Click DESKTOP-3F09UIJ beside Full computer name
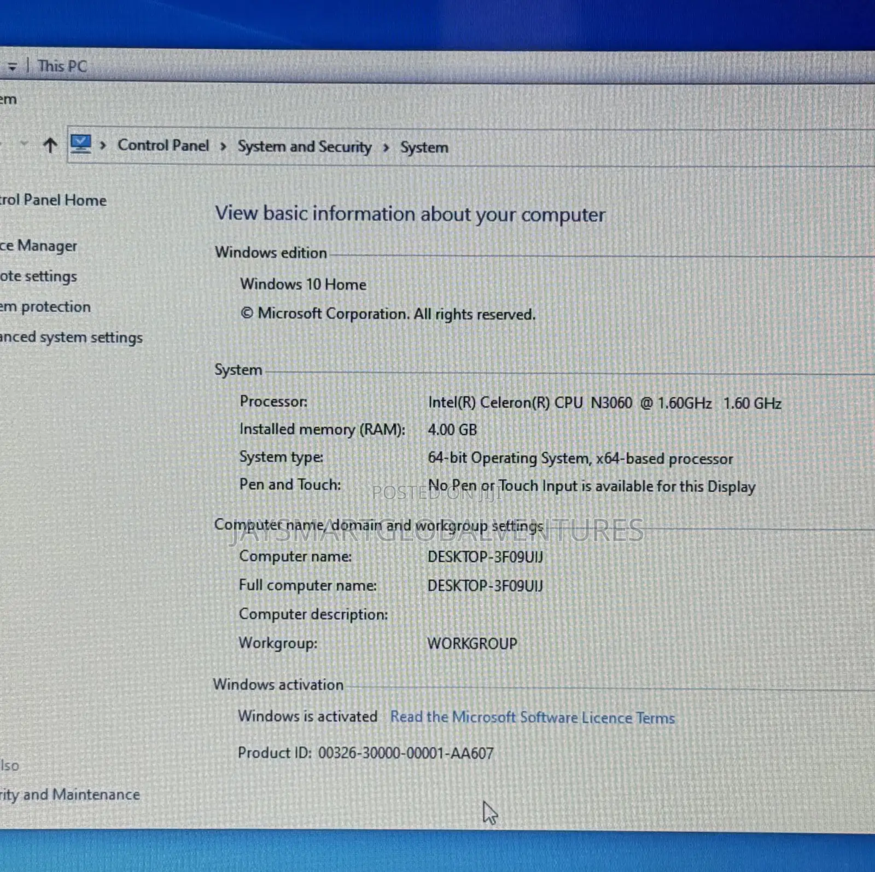The image size is (875, 872). click(x=485, y=586)
